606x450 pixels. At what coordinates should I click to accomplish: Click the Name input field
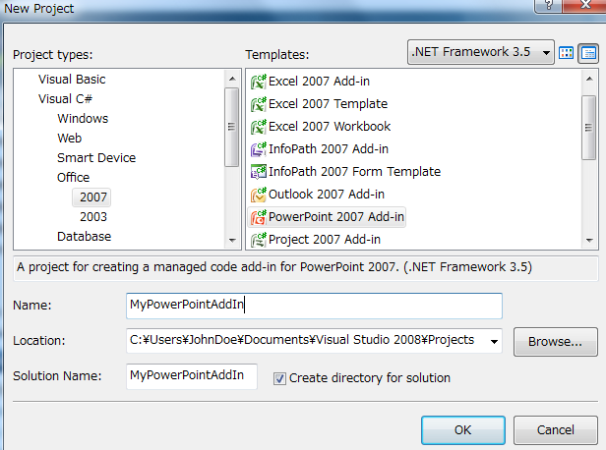point(314,306)
